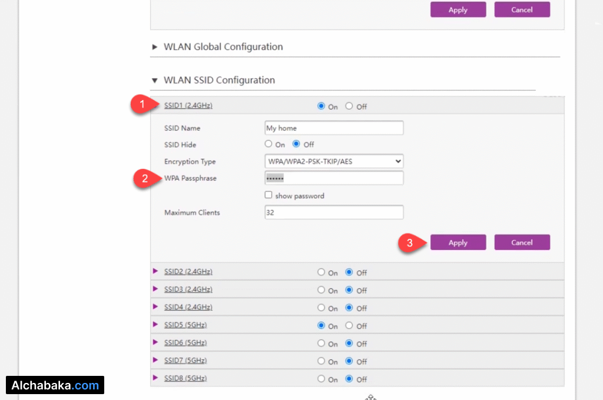Expand SSID8 (5GHz) arrow icon

(156, 378)
